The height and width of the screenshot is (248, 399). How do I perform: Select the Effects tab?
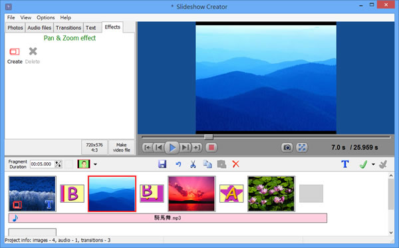click(112, 27)
